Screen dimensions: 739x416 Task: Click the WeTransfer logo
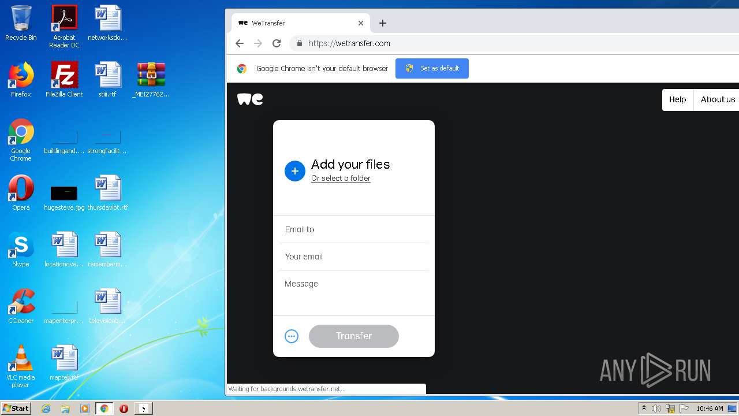[250, 99]
